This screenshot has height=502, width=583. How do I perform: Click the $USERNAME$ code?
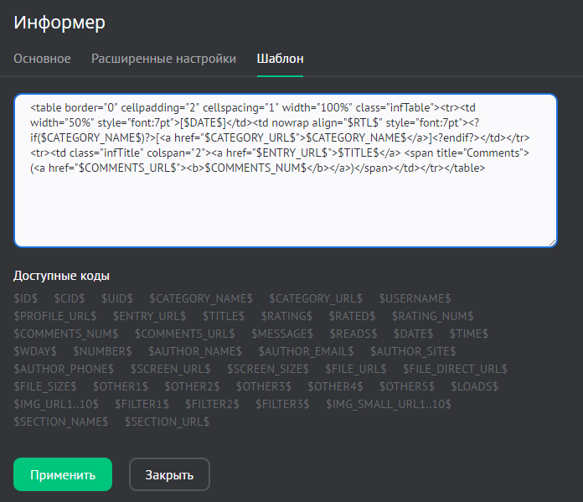[415, 298]
